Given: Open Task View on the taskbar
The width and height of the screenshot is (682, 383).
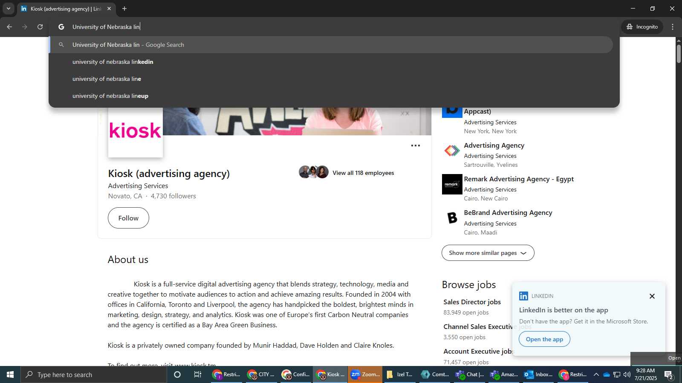Looking at the screenshot, I should tap(198, 374).
